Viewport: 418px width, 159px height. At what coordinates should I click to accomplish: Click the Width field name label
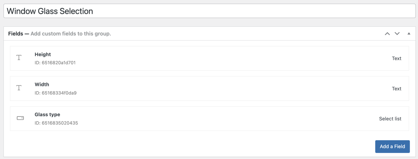point(42,84)
